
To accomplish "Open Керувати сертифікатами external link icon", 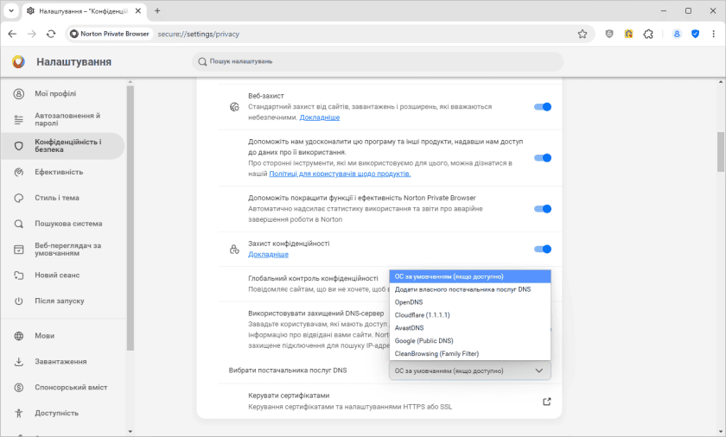I will 547,402.
